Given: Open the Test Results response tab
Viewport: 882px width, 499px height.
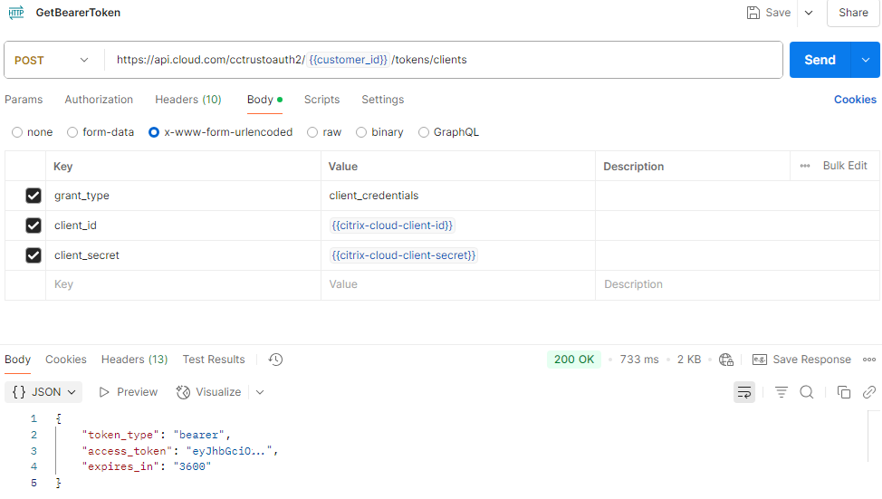Looking at the screenshot, I should point(214,360).
